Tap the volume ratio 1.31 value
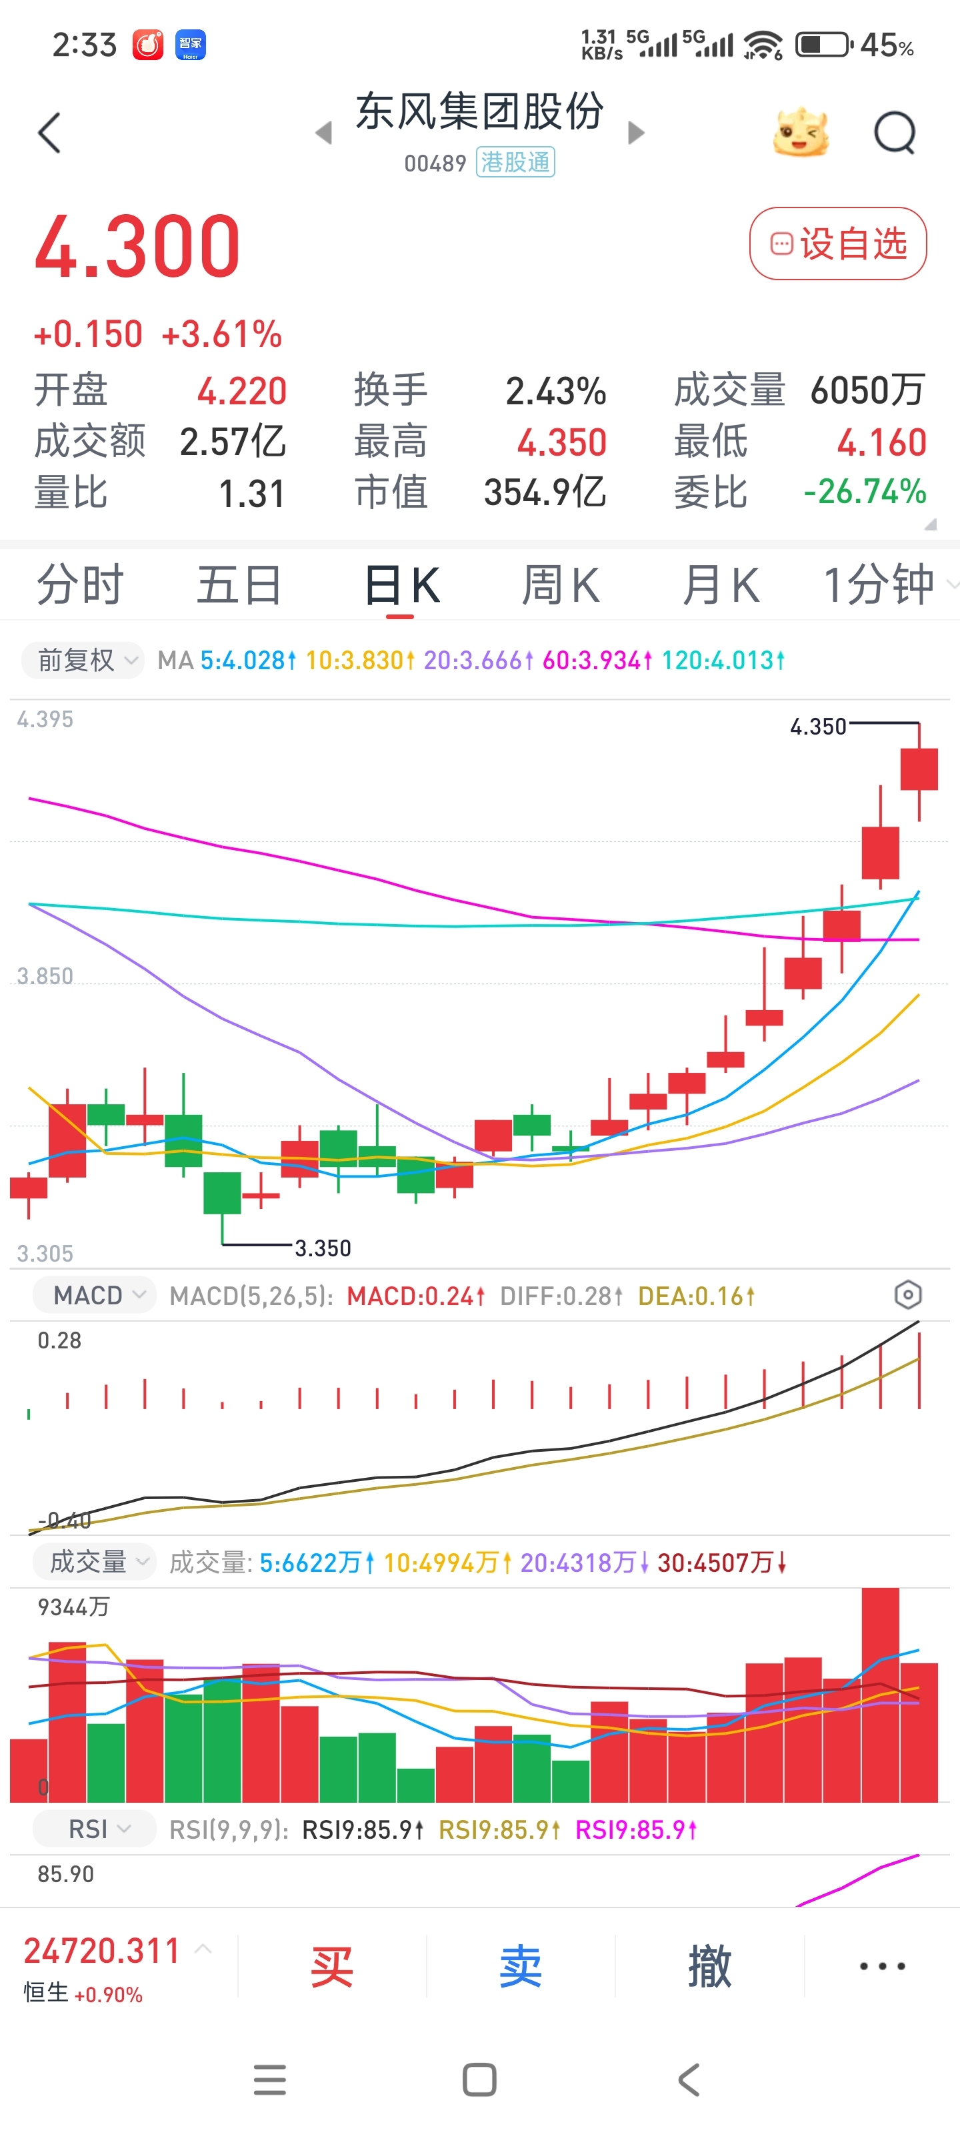The image size is (960, 2135). (252, 494)
